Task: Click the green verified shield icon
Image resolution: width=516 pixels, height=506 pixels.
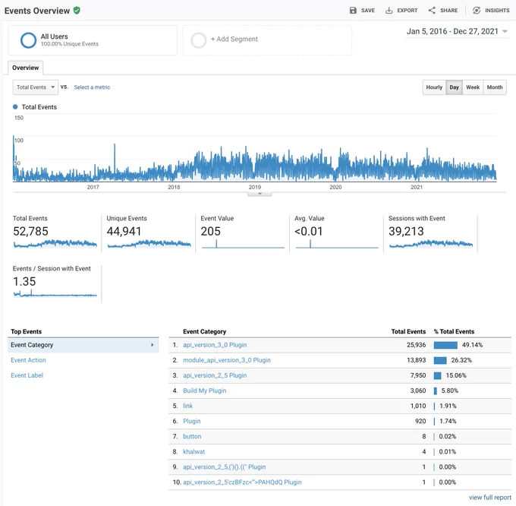Action: (77, 10)
